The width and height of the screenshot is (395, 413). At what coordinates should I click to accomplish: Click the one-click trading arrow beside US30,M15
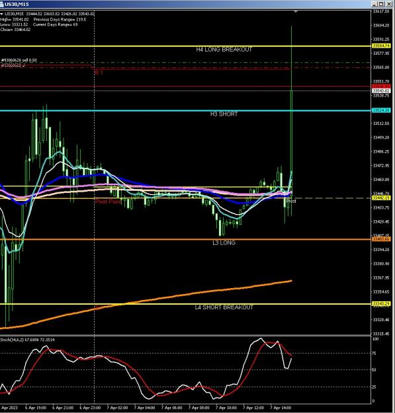coord(2,14)
